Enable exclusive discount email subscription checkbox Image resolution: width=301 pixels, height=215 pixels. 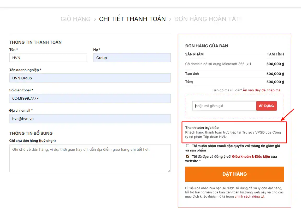click(188, 146)
